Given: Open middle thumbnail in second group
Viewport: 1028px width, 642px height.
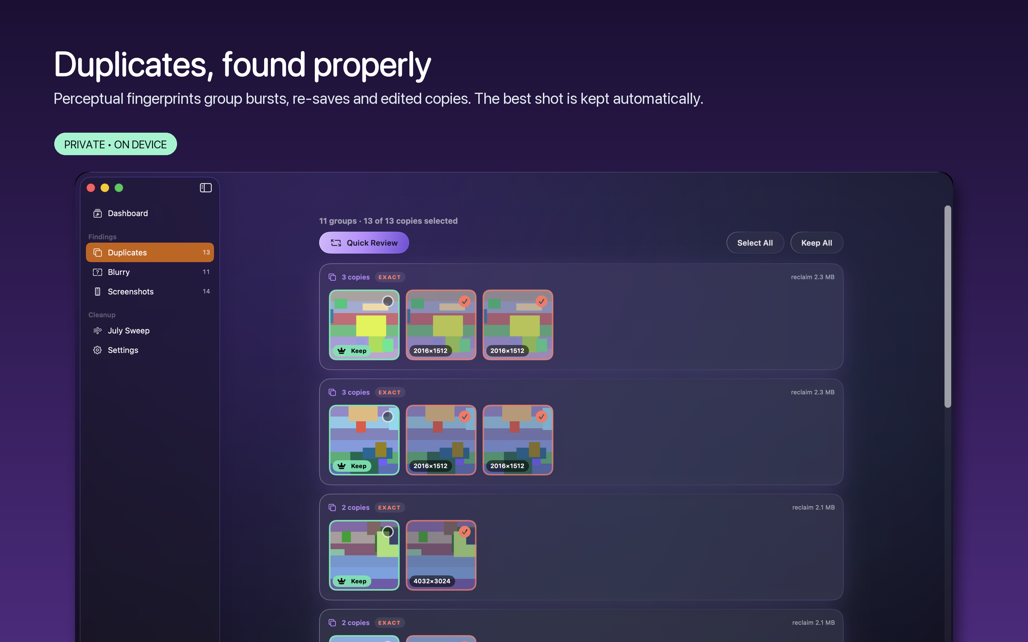Looking at the screenshot, I should (x=441, y=440).
